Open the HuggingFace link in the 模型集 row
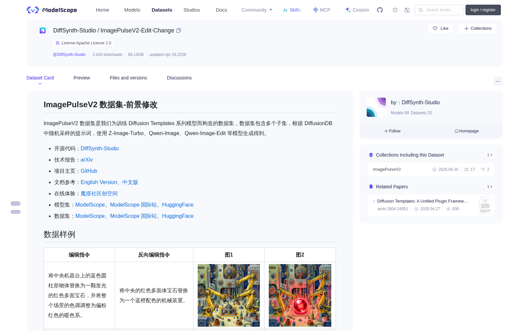529x331 pixels. [178, 205]
